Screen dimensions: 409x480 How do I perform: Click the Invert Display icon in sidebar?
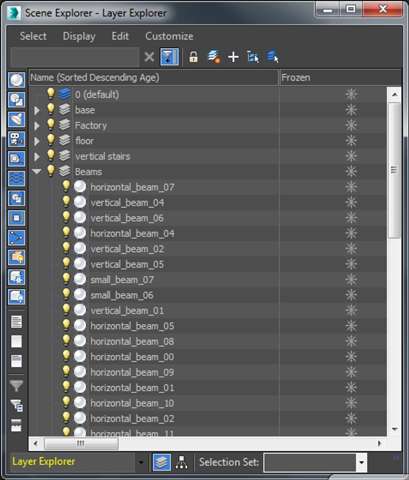pos(16,361)
